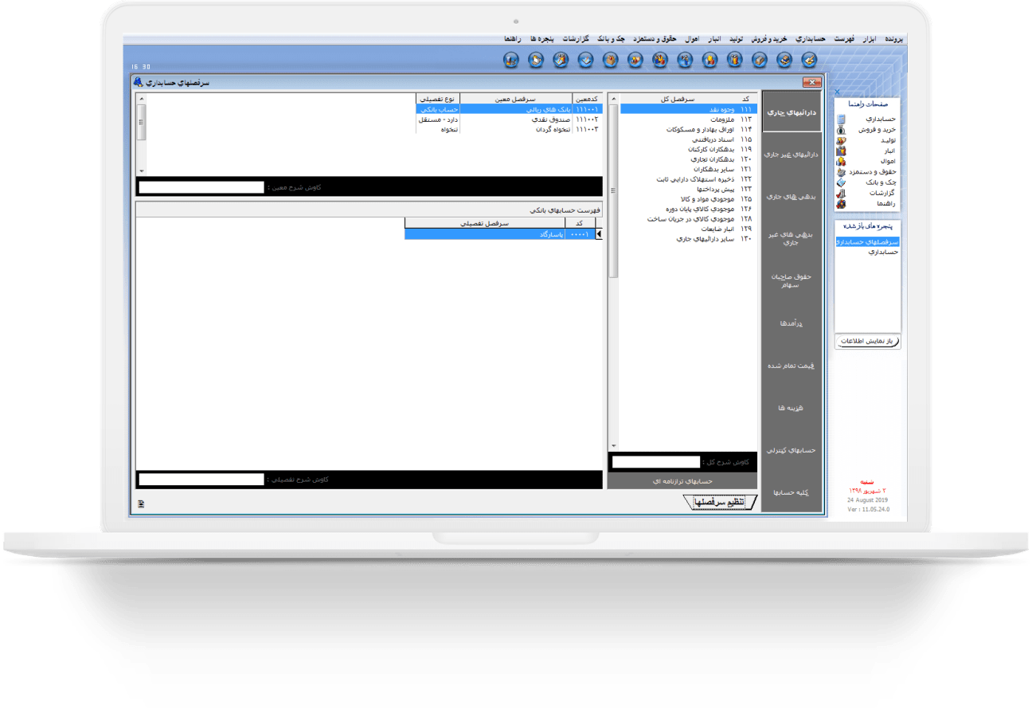Image resolution: width=1032 pixels, height=709 pixels.
Task: Select the ساير بدهکاران row
Action: (x=689, y=169)
